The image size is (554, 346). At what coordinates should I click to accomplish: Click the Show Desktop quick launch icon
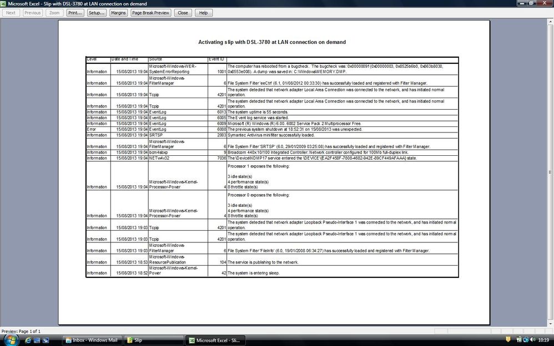coord(37,340)
